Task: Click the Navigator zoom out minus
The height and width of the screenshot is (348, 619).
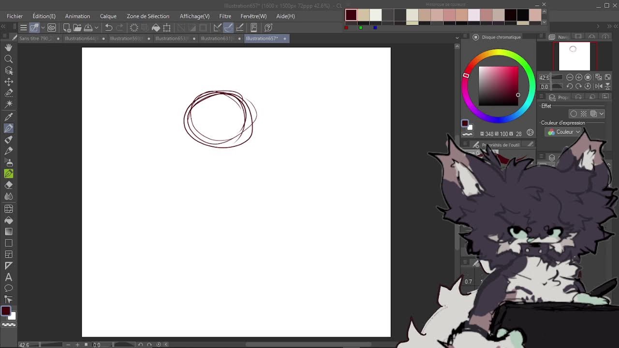Action: coord(570,77)
